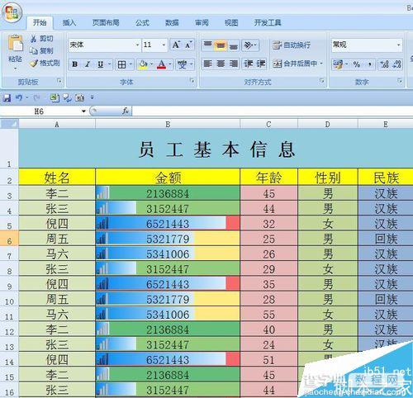Copy using the 复制 icon
The width and height of the screenshot is (413, 398).
pos(33,50)
